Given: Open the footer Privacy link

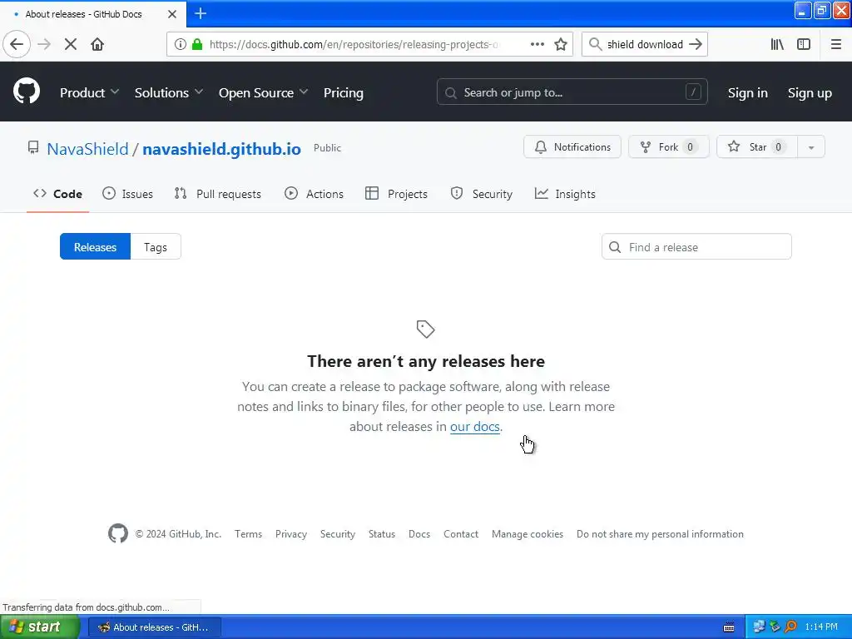Looking at the screenshot, I should pyautogui.click(x=290, y=534).
